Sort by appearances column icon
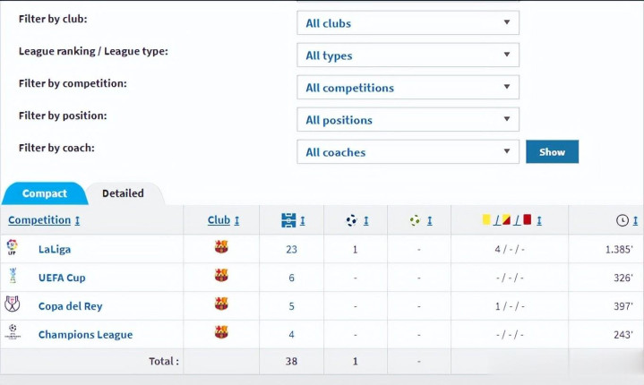Image resolution: width=644 pixels, height=385 pixels. [288, 220]
